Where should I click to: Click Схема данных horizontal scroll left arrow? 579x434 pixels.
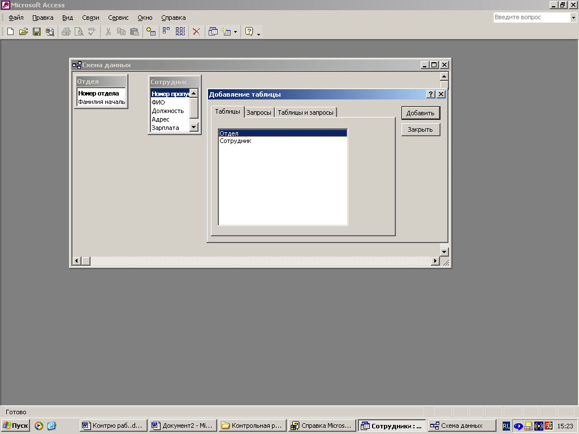pos(76,261)
